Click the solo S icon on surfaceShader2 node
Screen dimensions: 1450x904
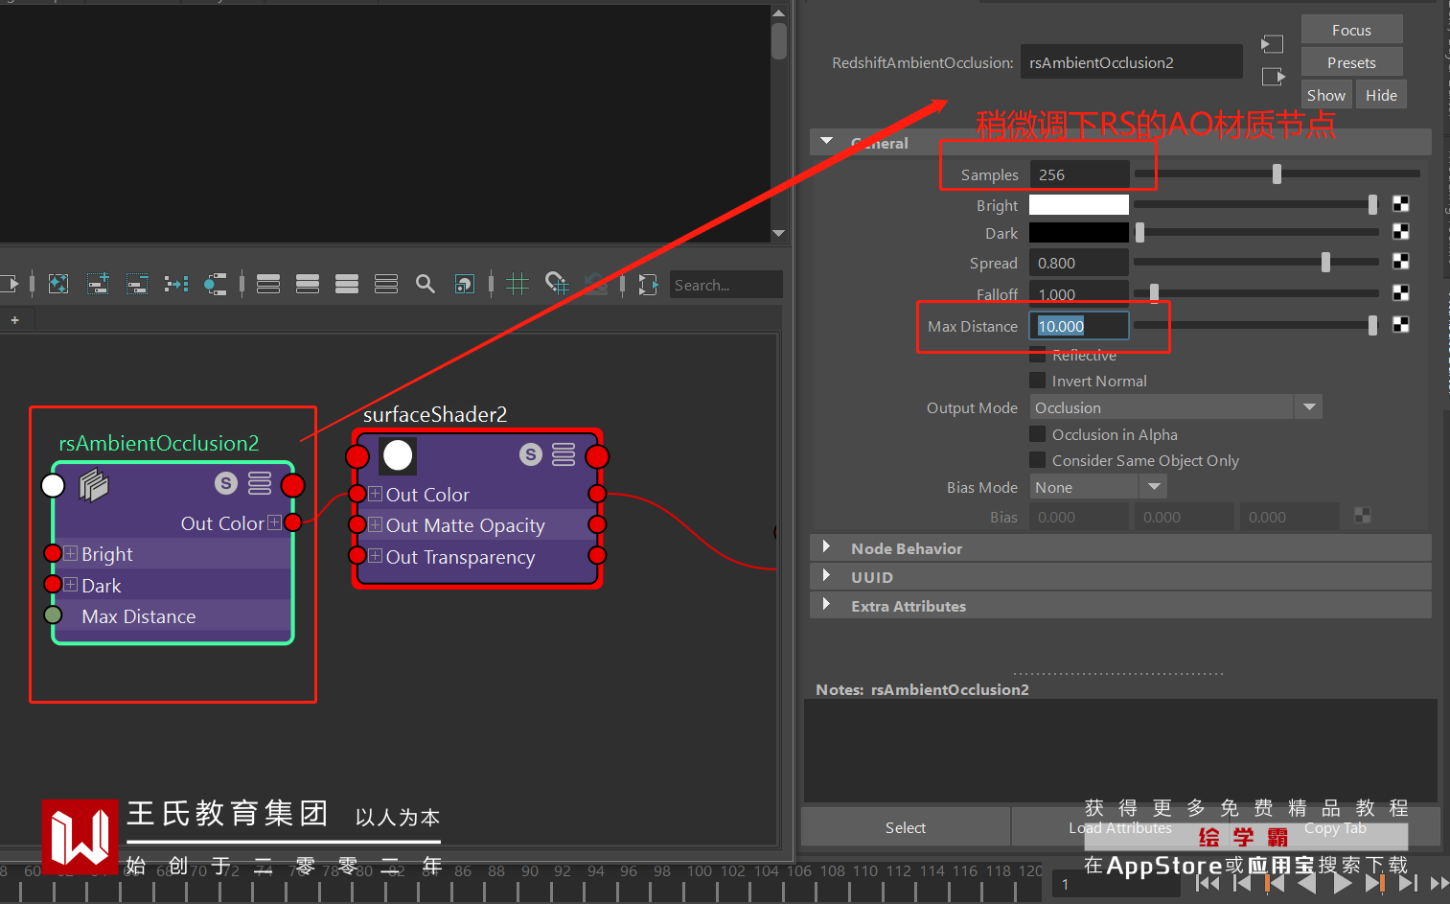pyautogui.click(x=531, y=454)
